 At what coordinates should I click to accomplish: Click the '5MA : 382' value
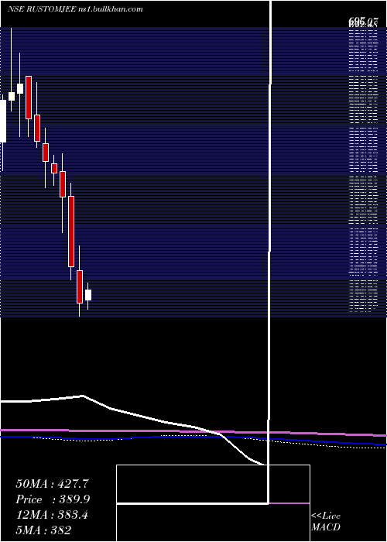(x=43, y=530)
